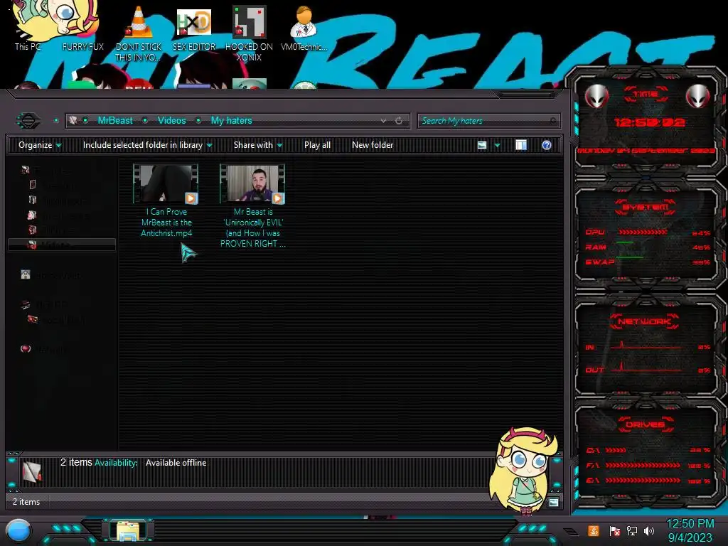Click the thumbnails view icon in Explorer's status bar
728x546 pixels.
[553, 503]
